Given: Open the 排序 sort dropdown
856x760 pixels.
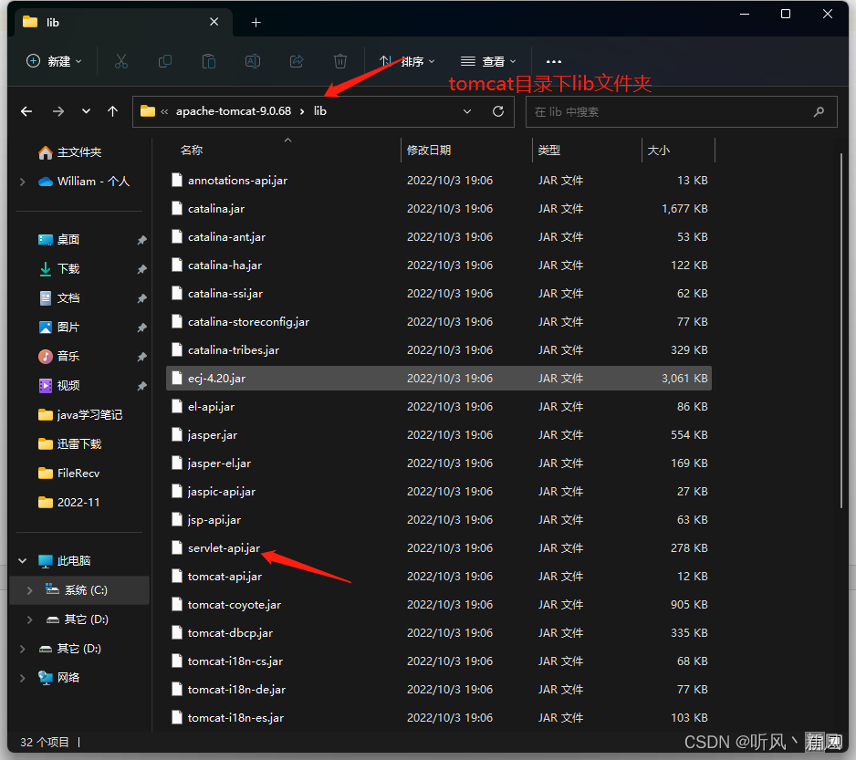Looking at the screenshot, I should point(408,61).
